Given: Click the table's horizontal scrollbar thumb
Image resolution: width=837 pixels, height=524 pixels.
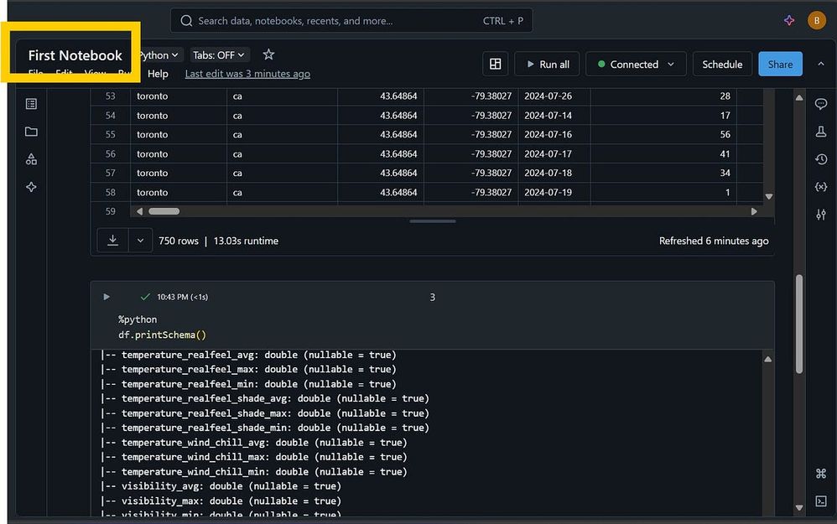Looking at the screenshot, I should point(164,212).
